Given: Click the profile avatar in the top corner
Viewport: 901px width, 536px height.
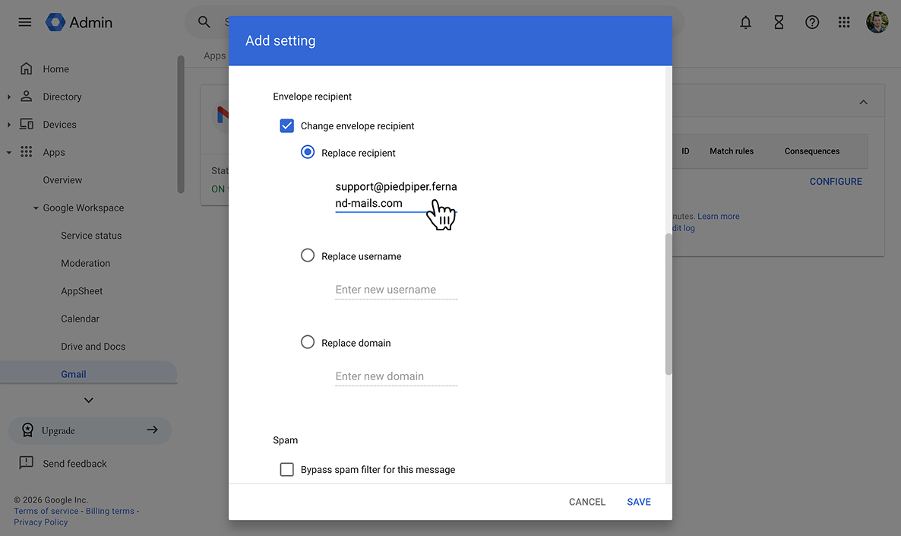Looking at the screenshot, I should (x=877, y=22).
